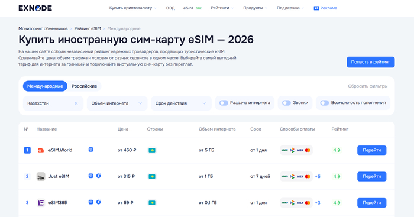Expand the Продукты menu
Screen dimensions: 414x217
pos(255,8)
